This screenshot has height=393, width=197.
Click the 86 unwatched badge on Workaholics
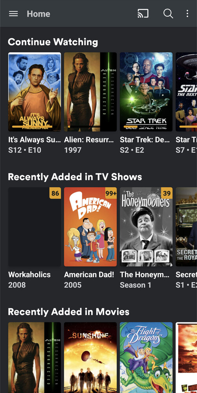(x=55, y=193)
